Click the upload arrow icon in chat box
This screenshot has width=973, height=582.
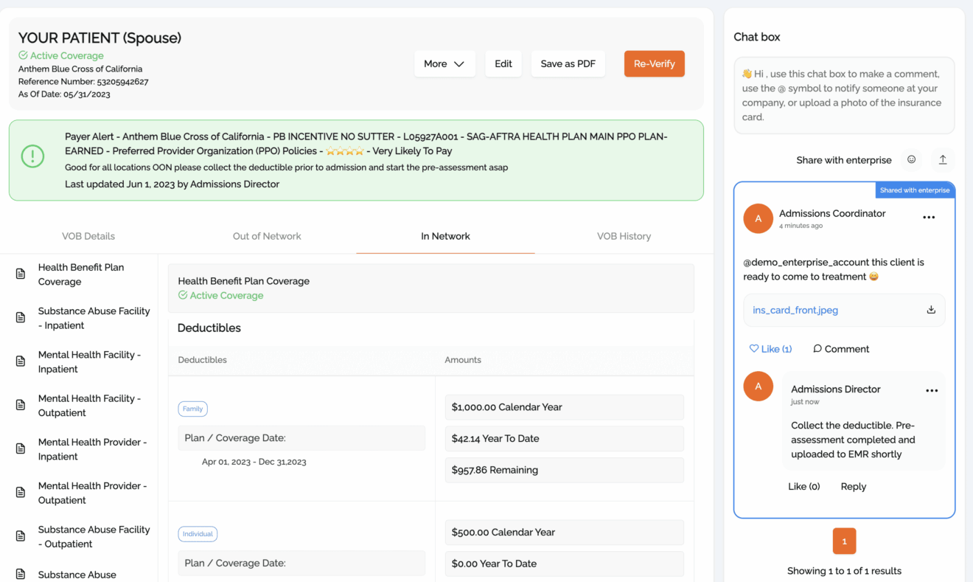pos(942,160)
